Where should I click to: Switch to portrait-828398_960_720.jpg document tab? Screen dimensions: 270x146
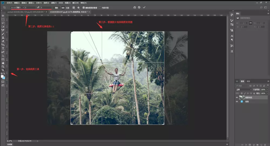[x=26, y=12]
